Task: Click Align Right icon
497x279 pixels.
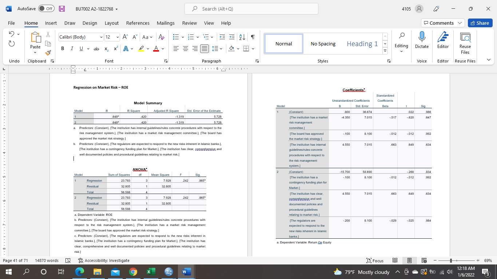Action: tap(195, 49)
